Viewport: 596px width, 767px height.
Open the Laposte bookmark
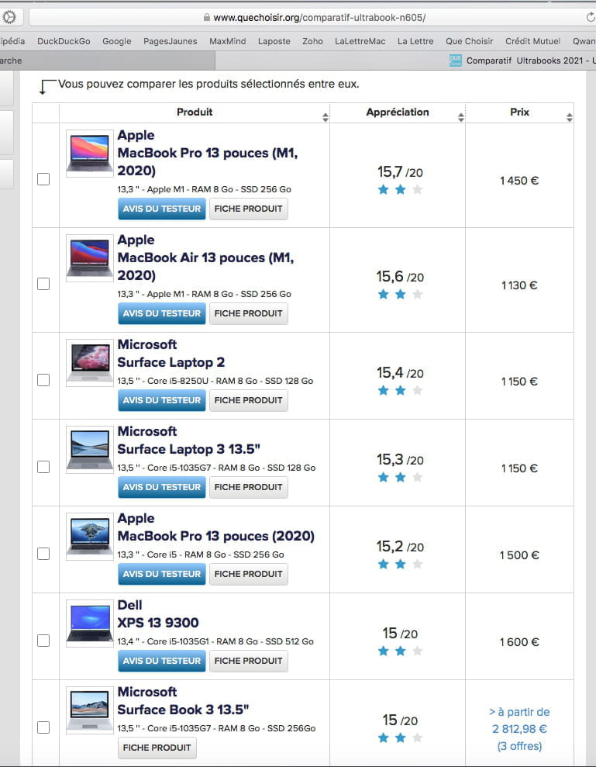(x=274, y=42)
